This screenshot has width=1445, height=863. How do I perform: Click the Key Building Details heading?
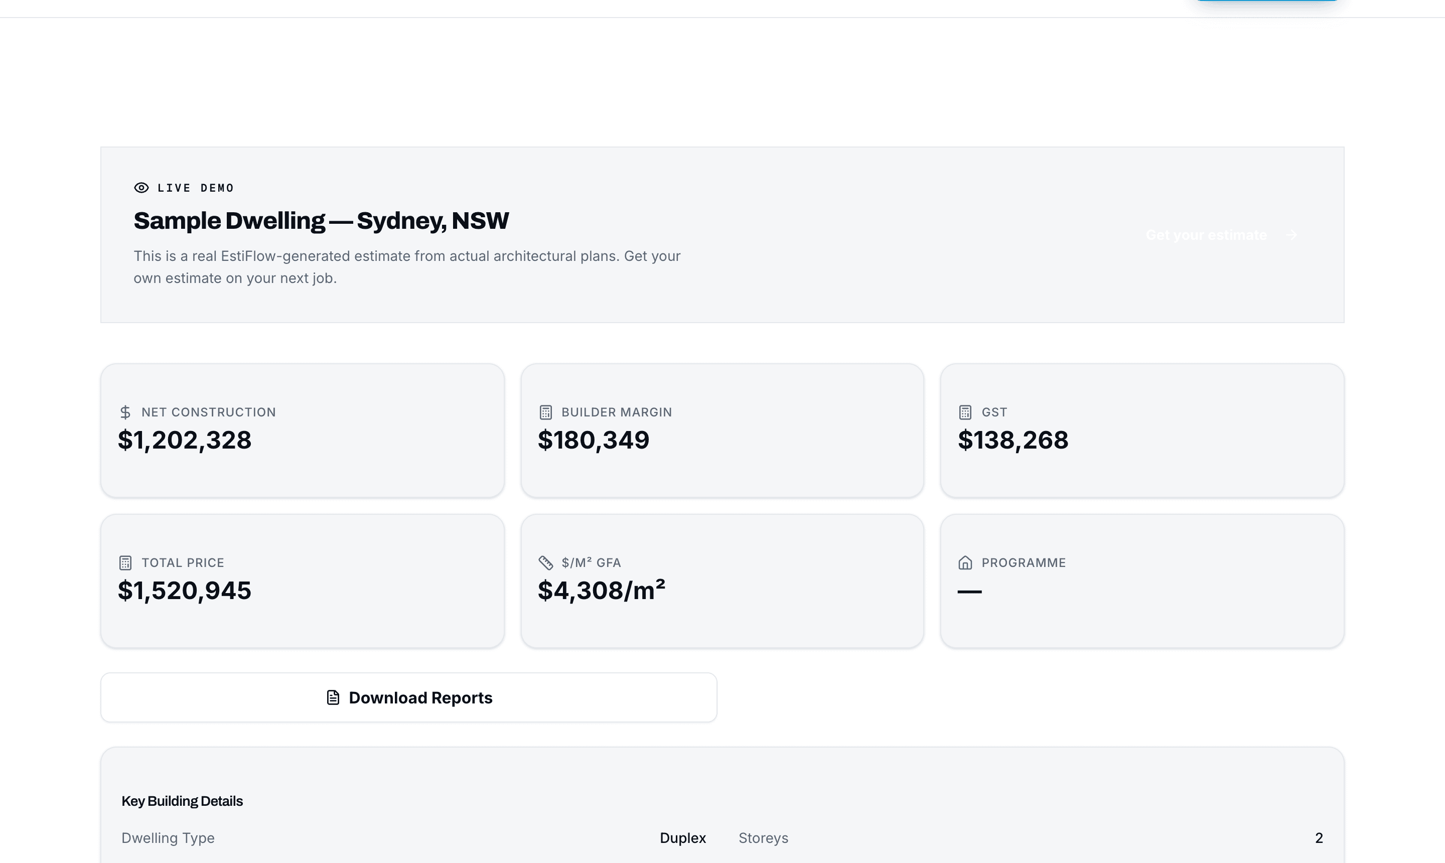point(182,801)
